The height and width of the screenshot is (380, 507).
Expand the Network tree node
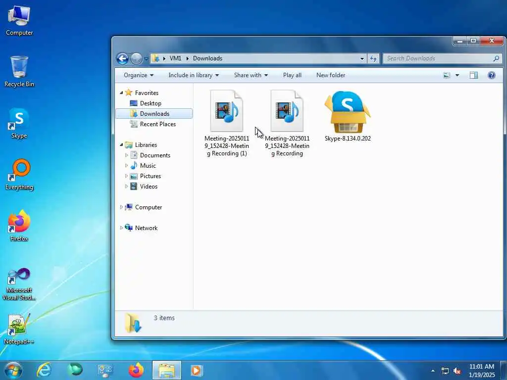point(121,228)
